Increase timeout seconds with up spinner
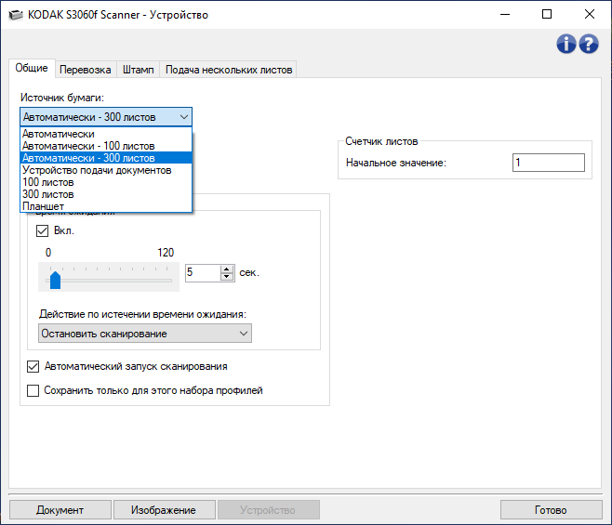The width and height of the screenshot is (612, 525). [227, 269]
